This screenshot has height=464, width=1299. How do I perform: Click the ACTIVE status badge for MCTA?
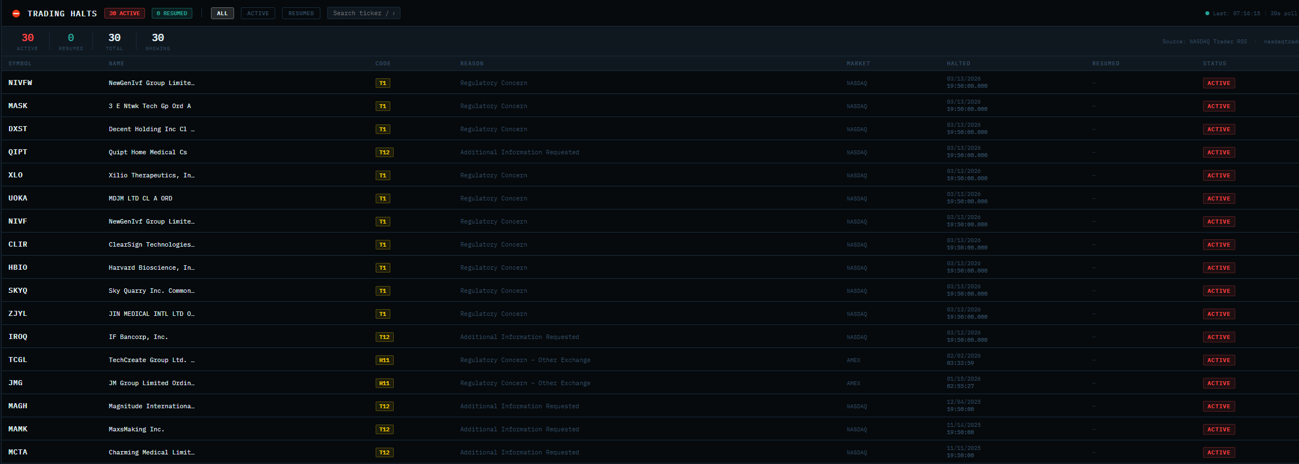point(1218,453)
